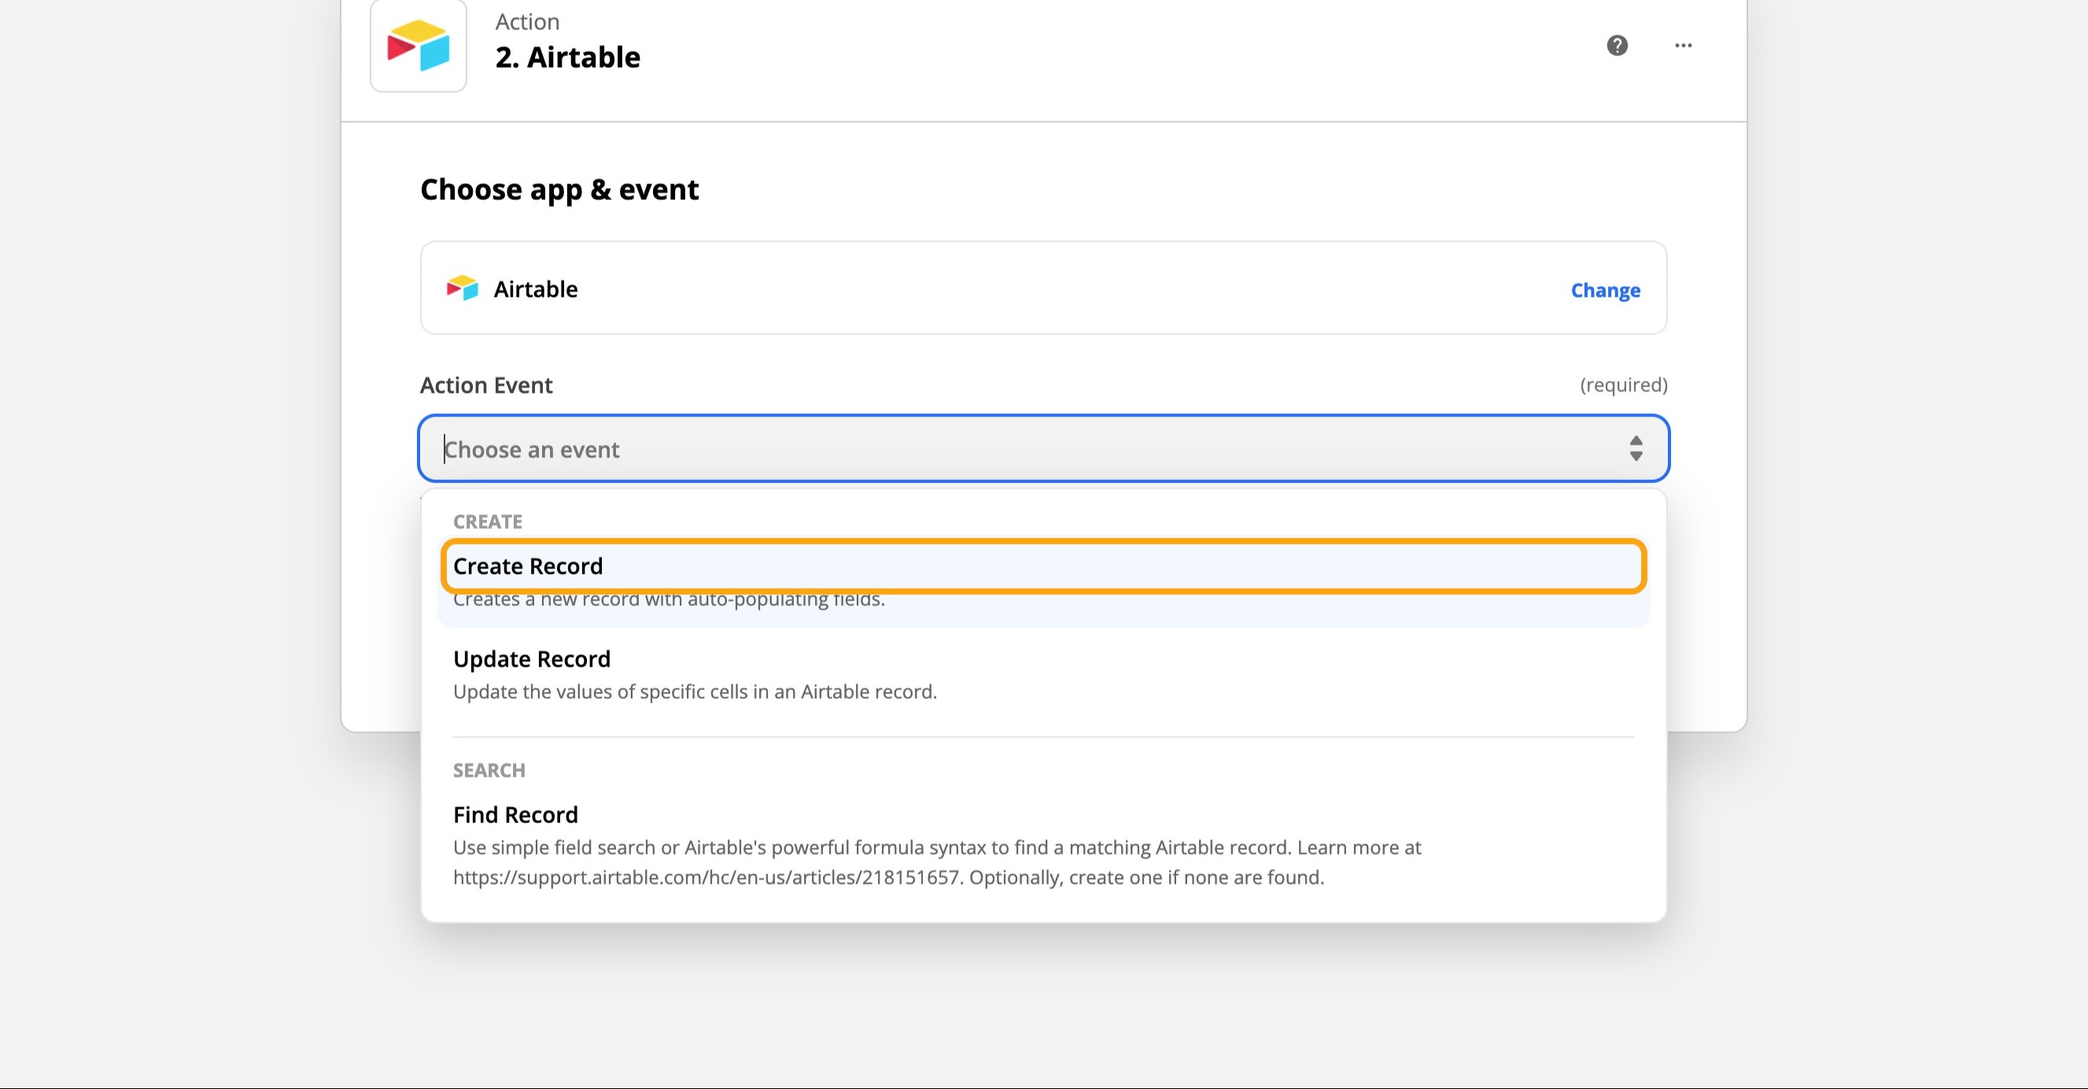Click the Airtable app name text
The image size is (2088, 1089).
(536, 290)
